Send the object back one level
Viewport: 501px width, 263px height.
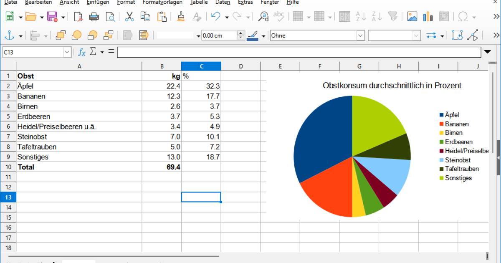tap(93, 35)
